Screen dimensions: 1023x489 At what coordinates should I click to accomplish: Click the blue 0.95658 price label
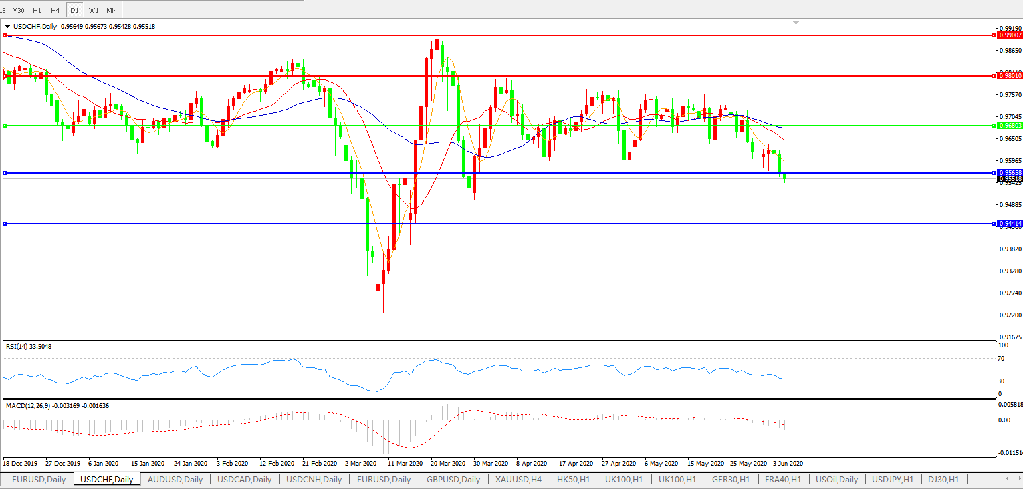(1010, 172)
